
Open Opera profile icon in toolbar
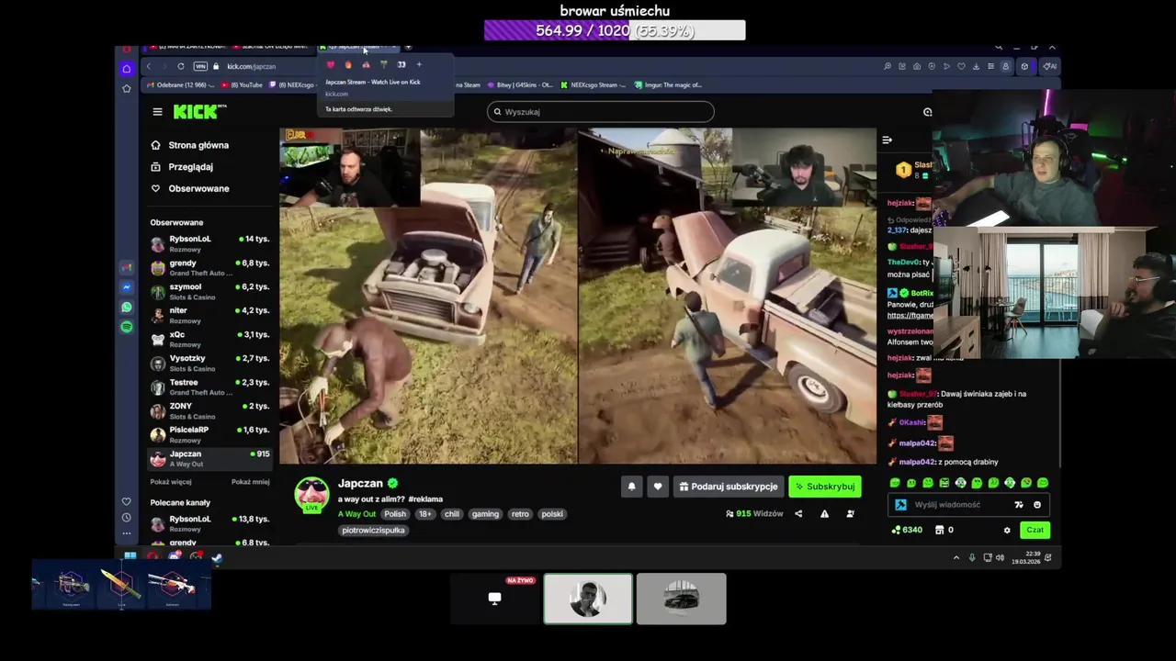1005,66
